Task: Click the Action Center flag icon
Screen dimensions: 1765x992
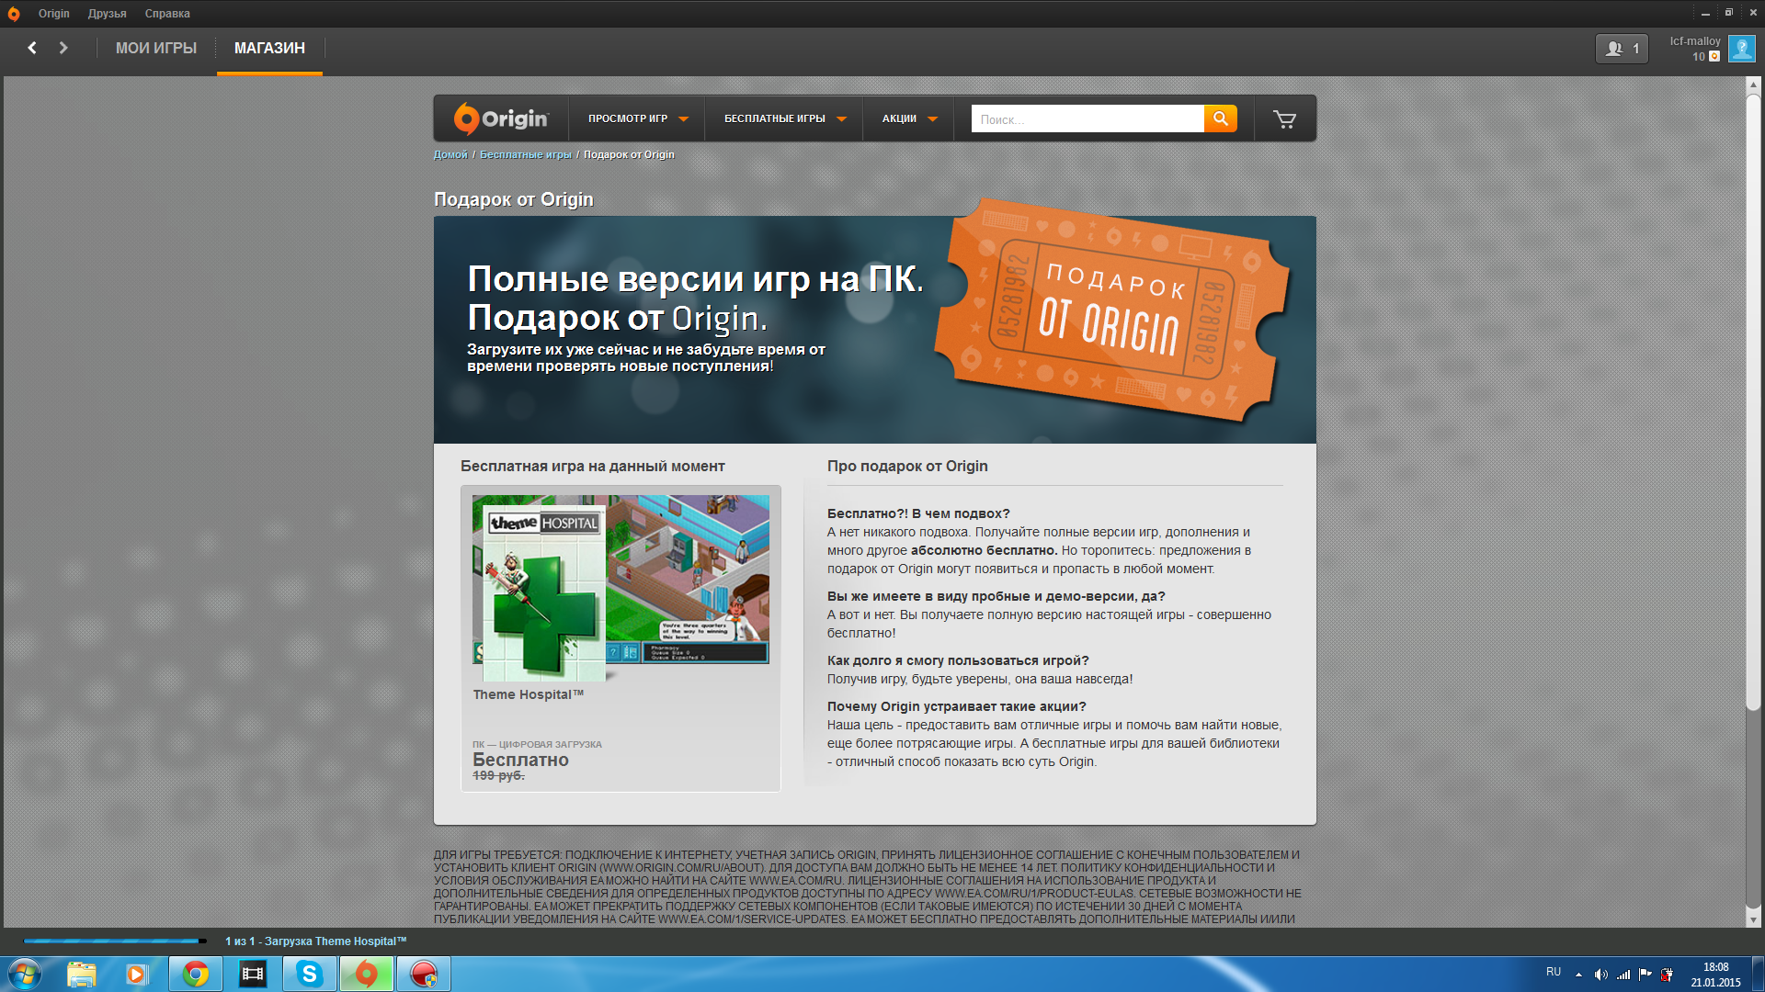Action: [x=1645, y=975]
